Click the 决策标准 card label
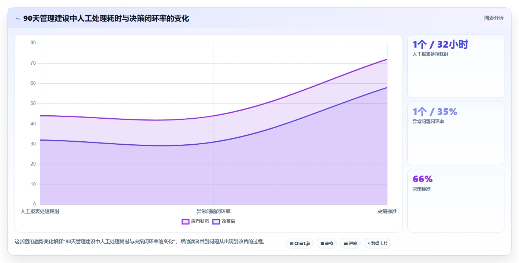This screenshot has width=519, height=263. [x=422, y=189]
